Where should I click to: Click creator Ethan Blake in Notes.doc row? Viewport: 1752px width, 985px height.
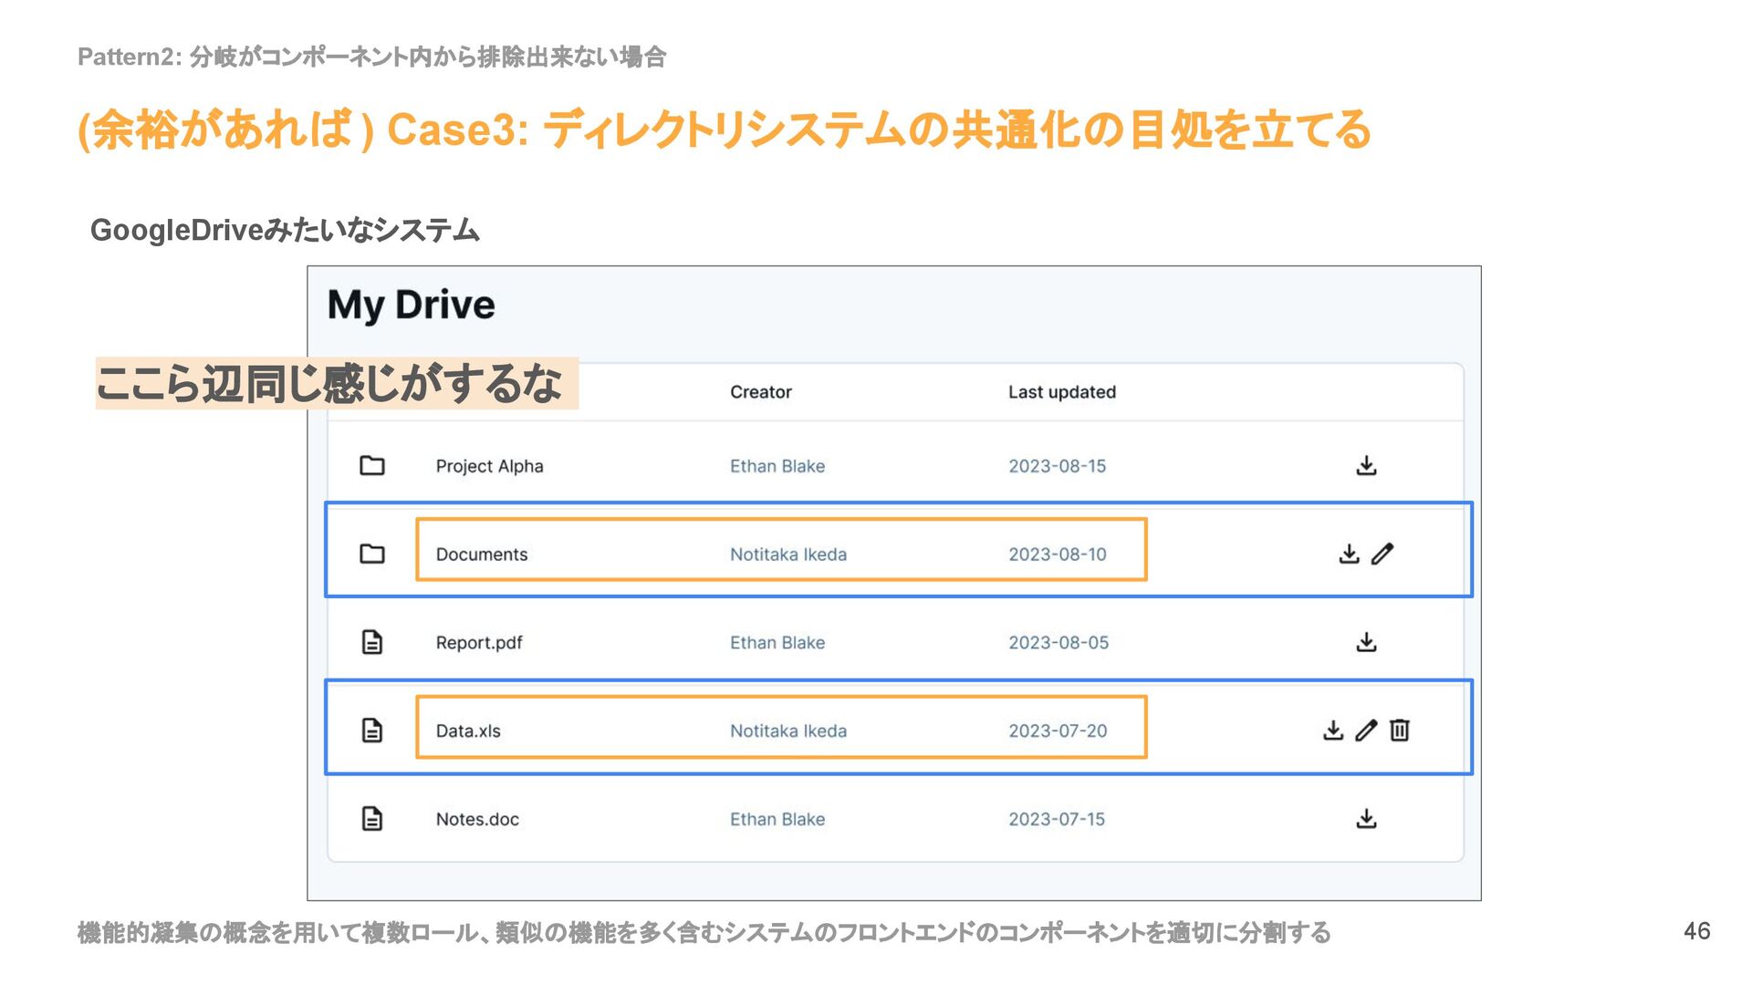(777, 820)
